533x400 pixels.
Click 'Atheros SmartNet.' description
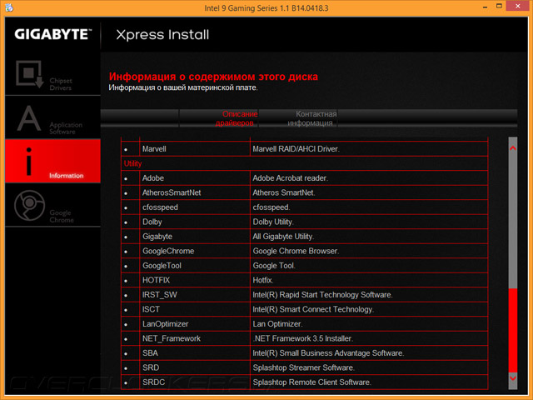click(284, 192)
